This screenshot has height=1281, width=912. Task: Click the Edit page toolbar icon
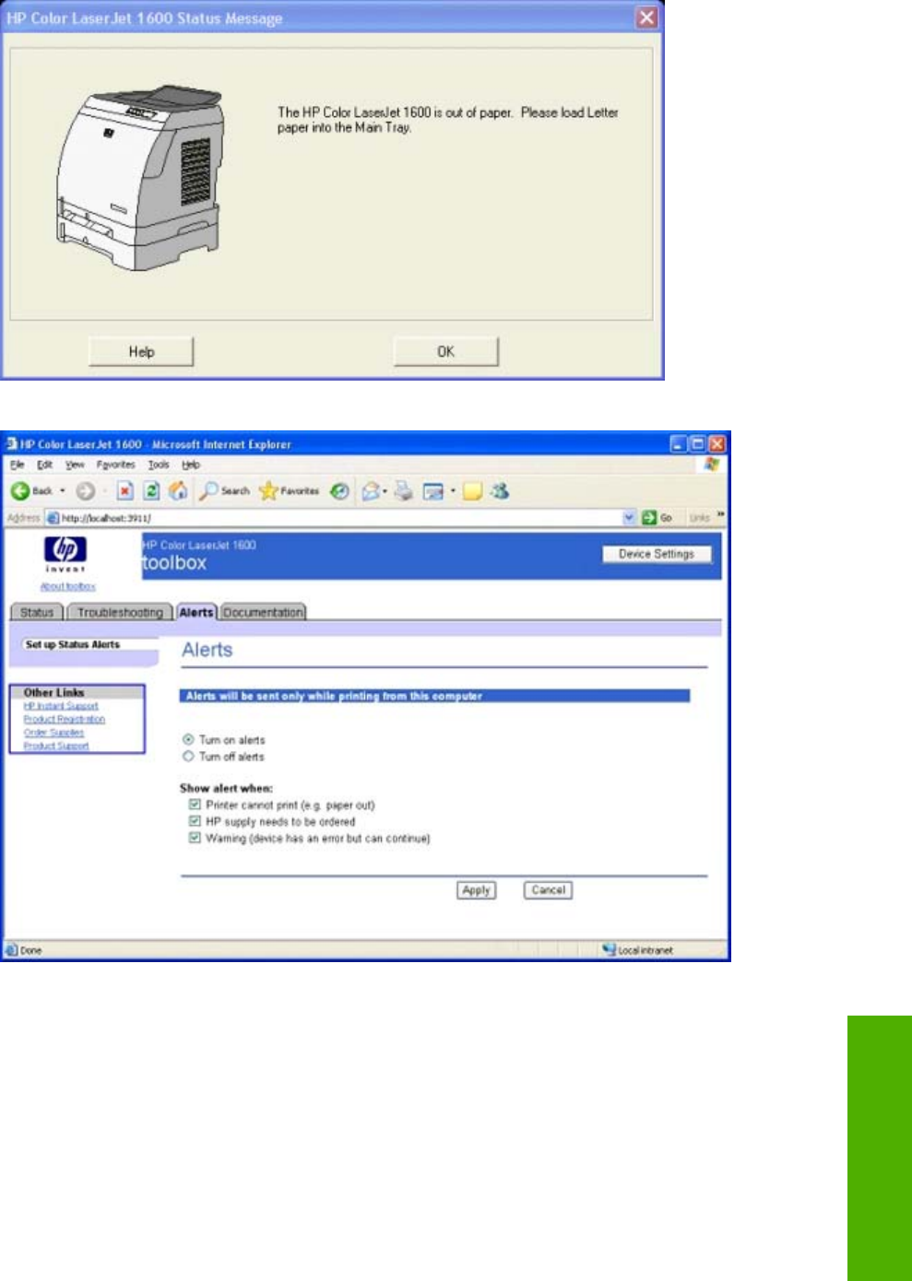click(433, 491)
